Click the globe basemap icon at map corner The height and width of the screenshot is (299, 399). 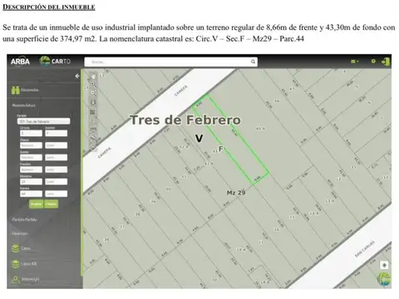[x=384, y=279]
